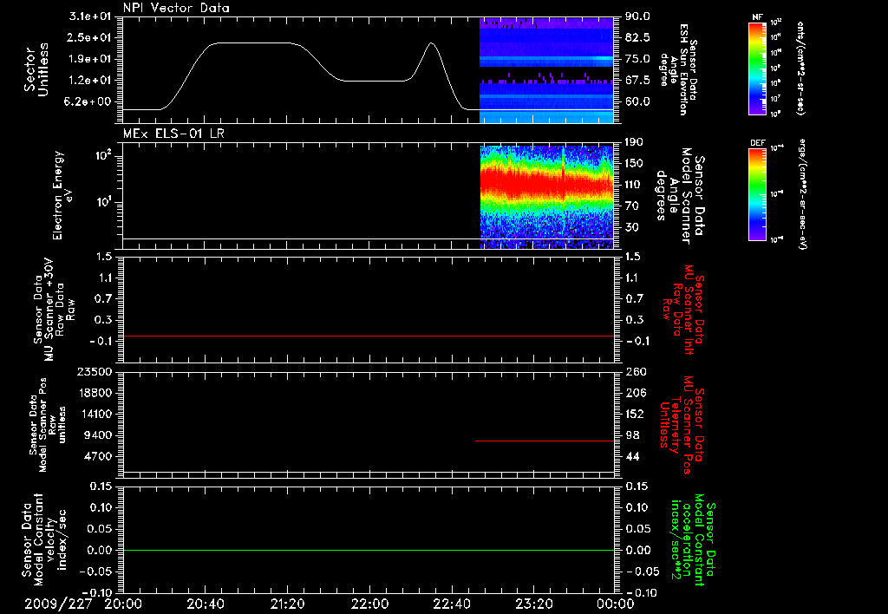Click the '44' telemetry tick label
The image size is (888, 614).
632,456
